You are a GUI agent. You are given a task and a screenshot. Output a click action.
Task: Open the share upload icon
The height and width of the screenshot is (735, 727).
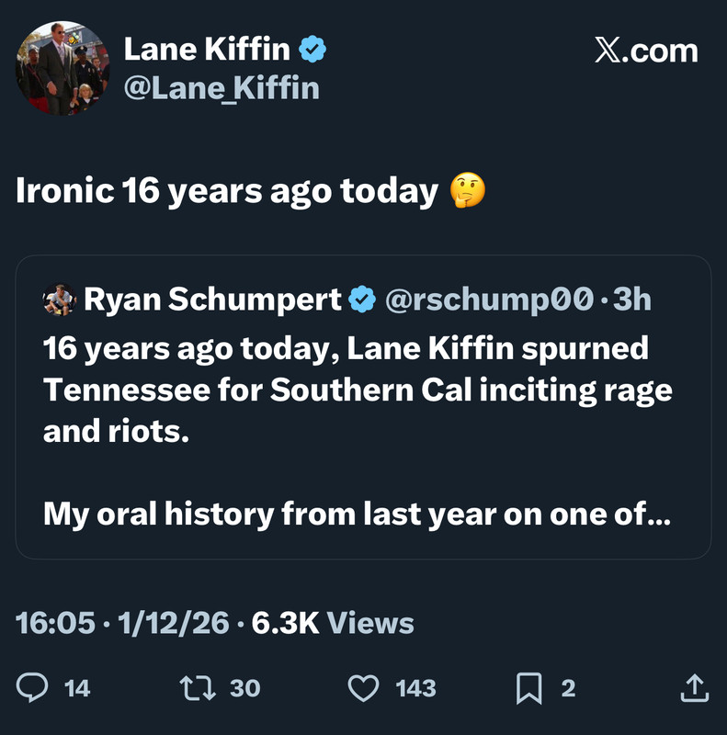tap(694, 687)
